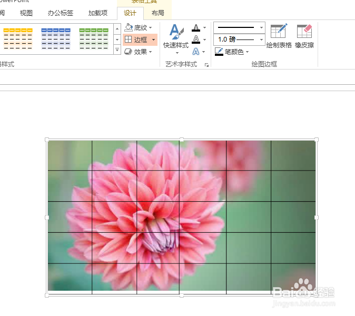Click the table's top-right selection handle
355x316 pixels.
point(317,140)
